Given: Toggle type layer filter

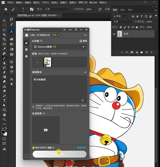Looking at the screenshot, I should pyautogui.click(x=142, y=16).
